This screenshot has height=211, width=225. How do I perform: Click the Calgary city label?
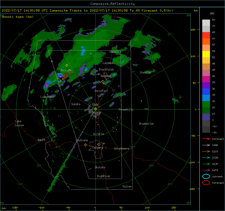coord(97,148)
